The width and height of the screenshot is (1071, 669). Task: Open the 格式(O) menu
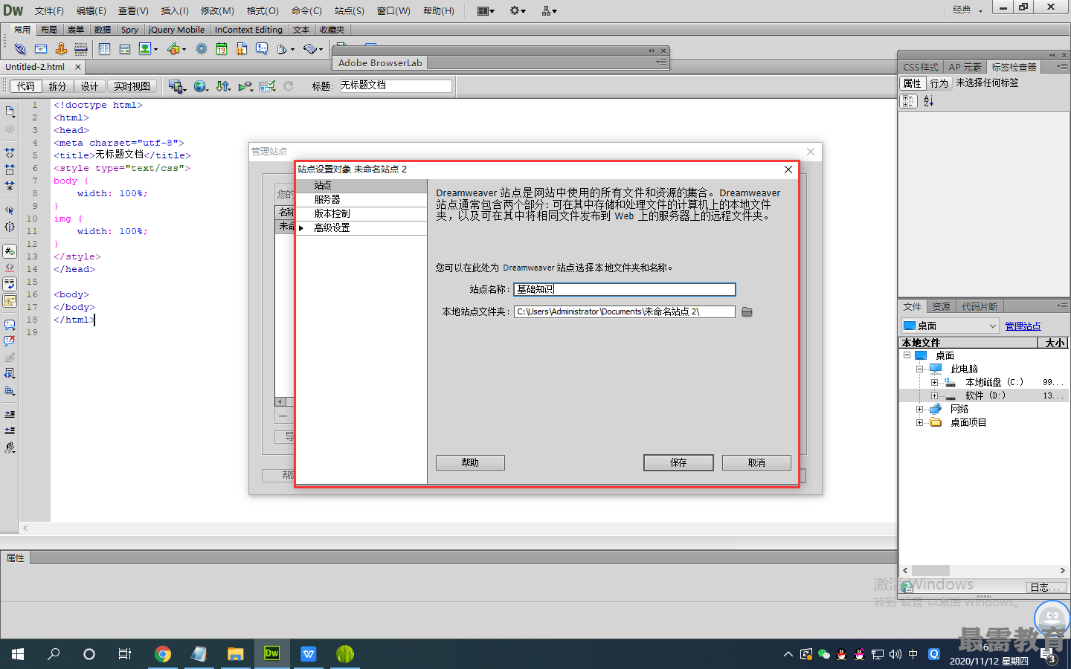263,10
